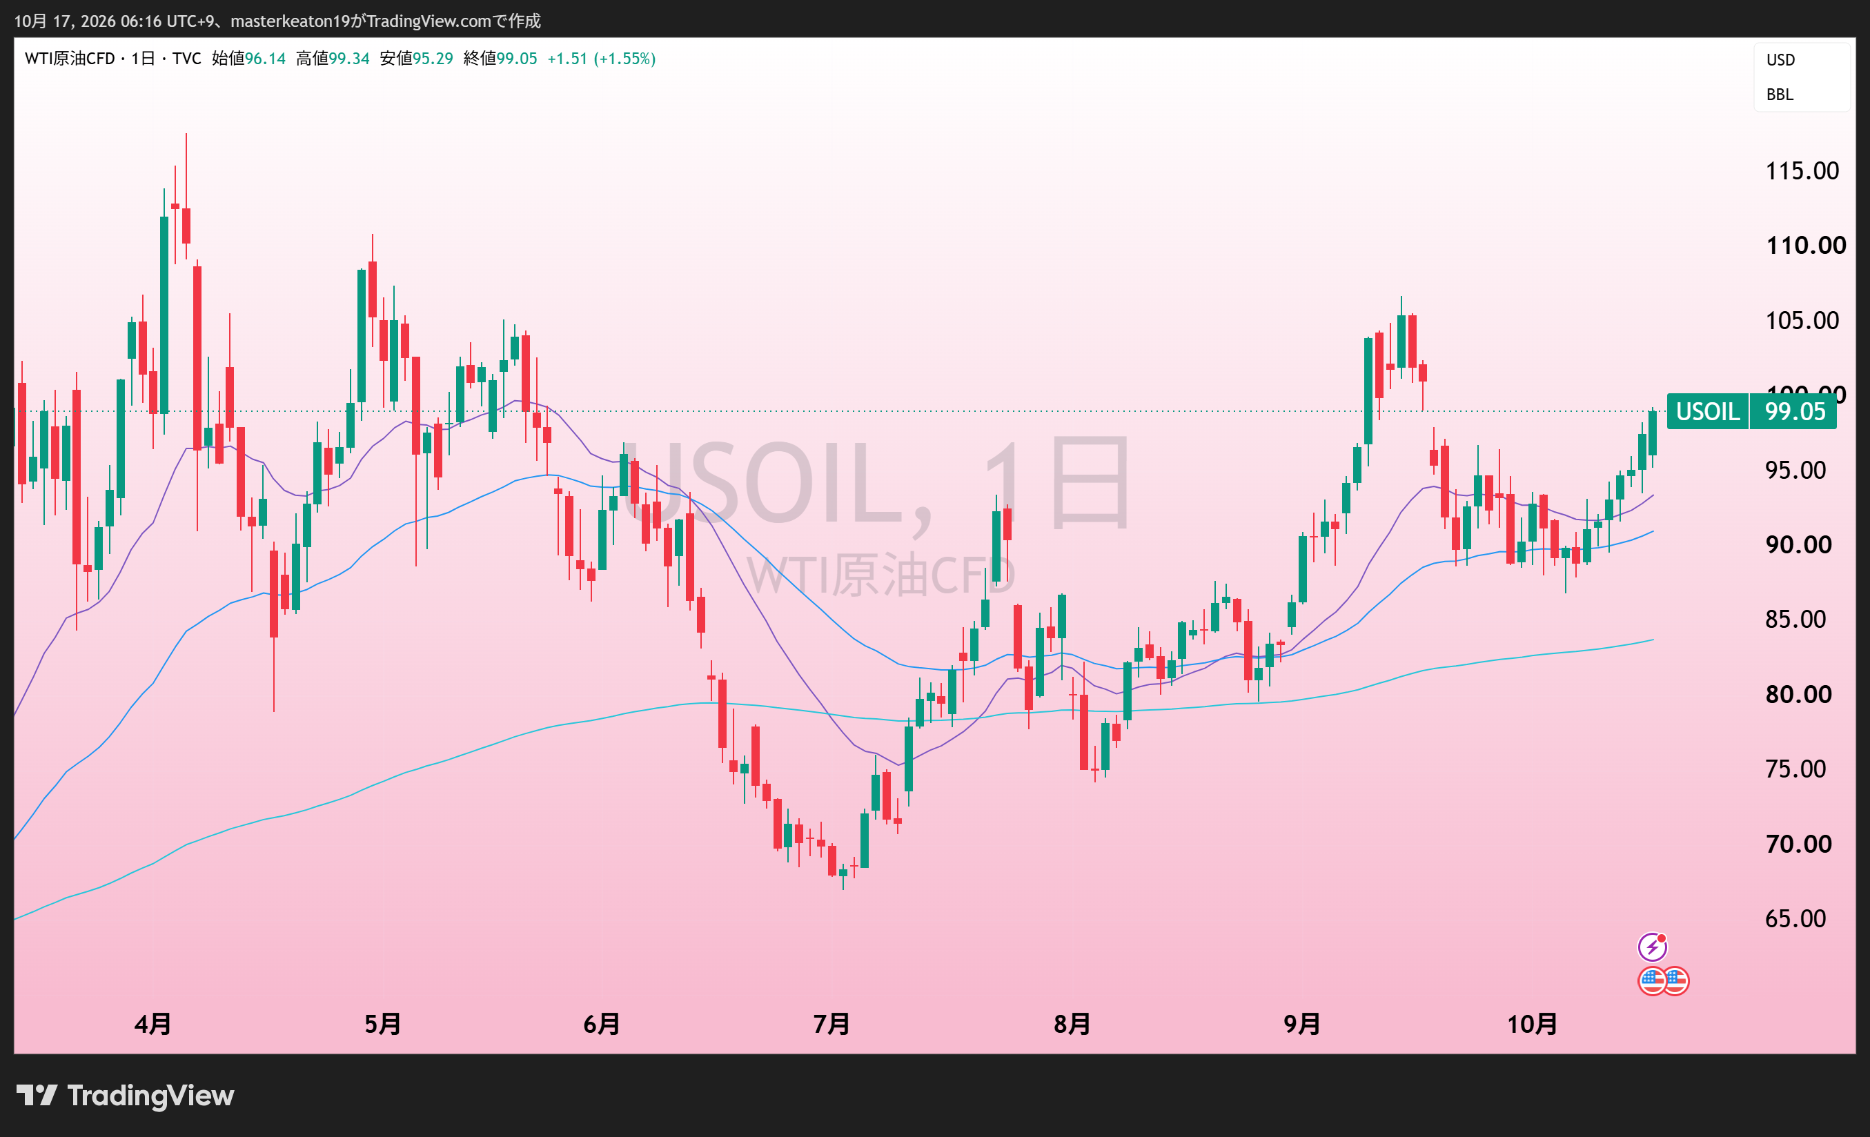Click the 105.00 price axis label
Viewport: 1870px width, 1137px height.
point(1802,320)
